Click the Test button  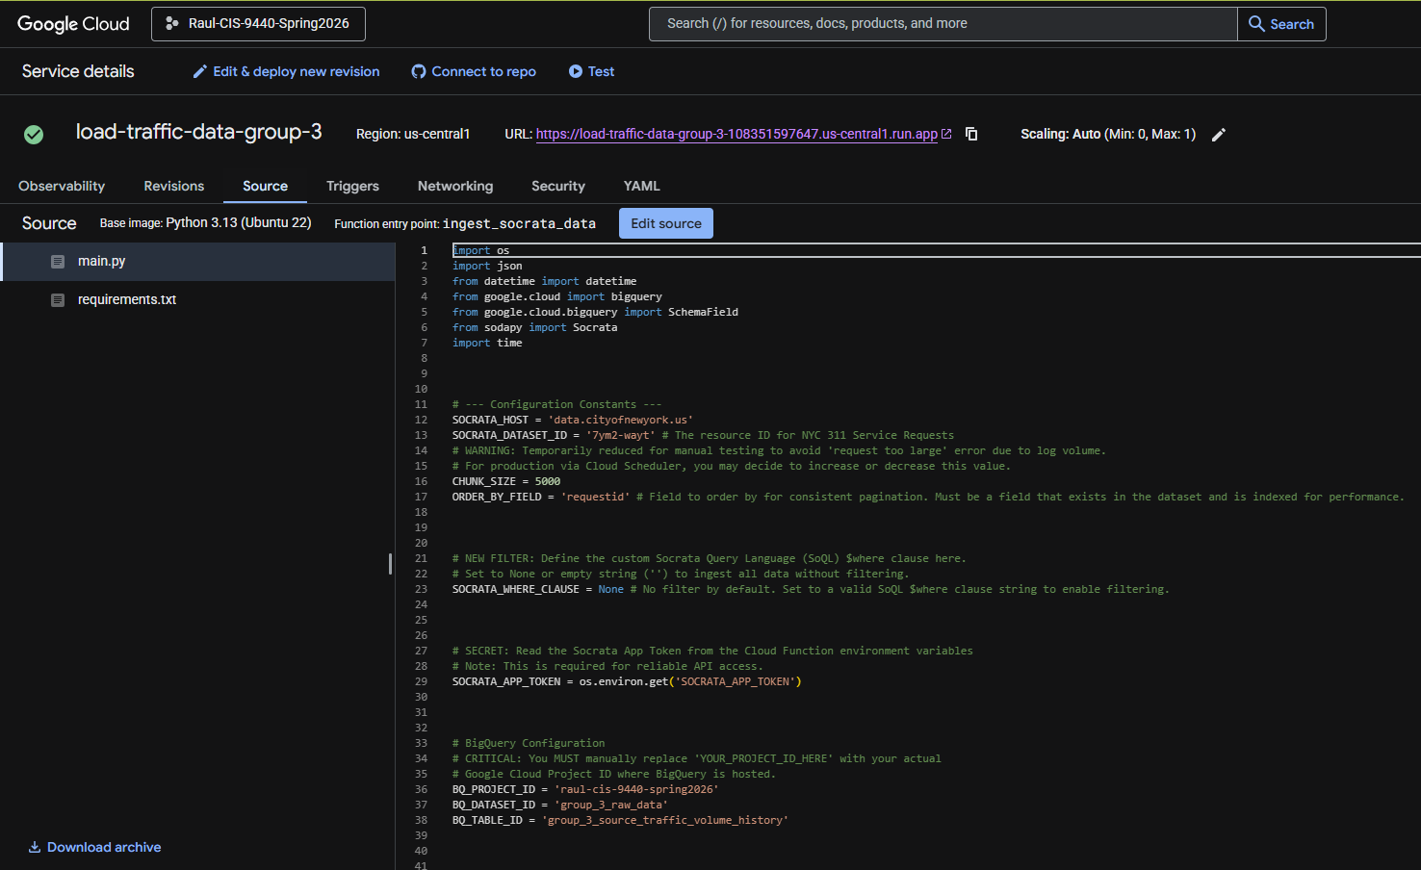pyautogui.click(x=591, y=71)
